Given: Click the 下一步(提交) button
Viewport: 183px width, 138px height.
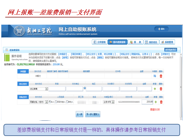Looking at the screenshot, I should [x=93, y=114].
